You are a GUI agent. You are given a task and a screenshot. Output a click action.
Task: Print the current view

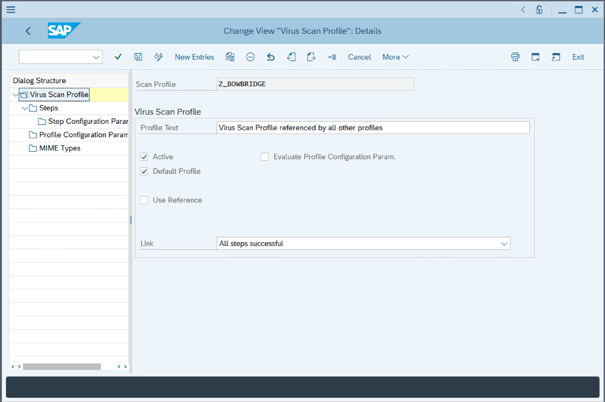tap(515, 57)
